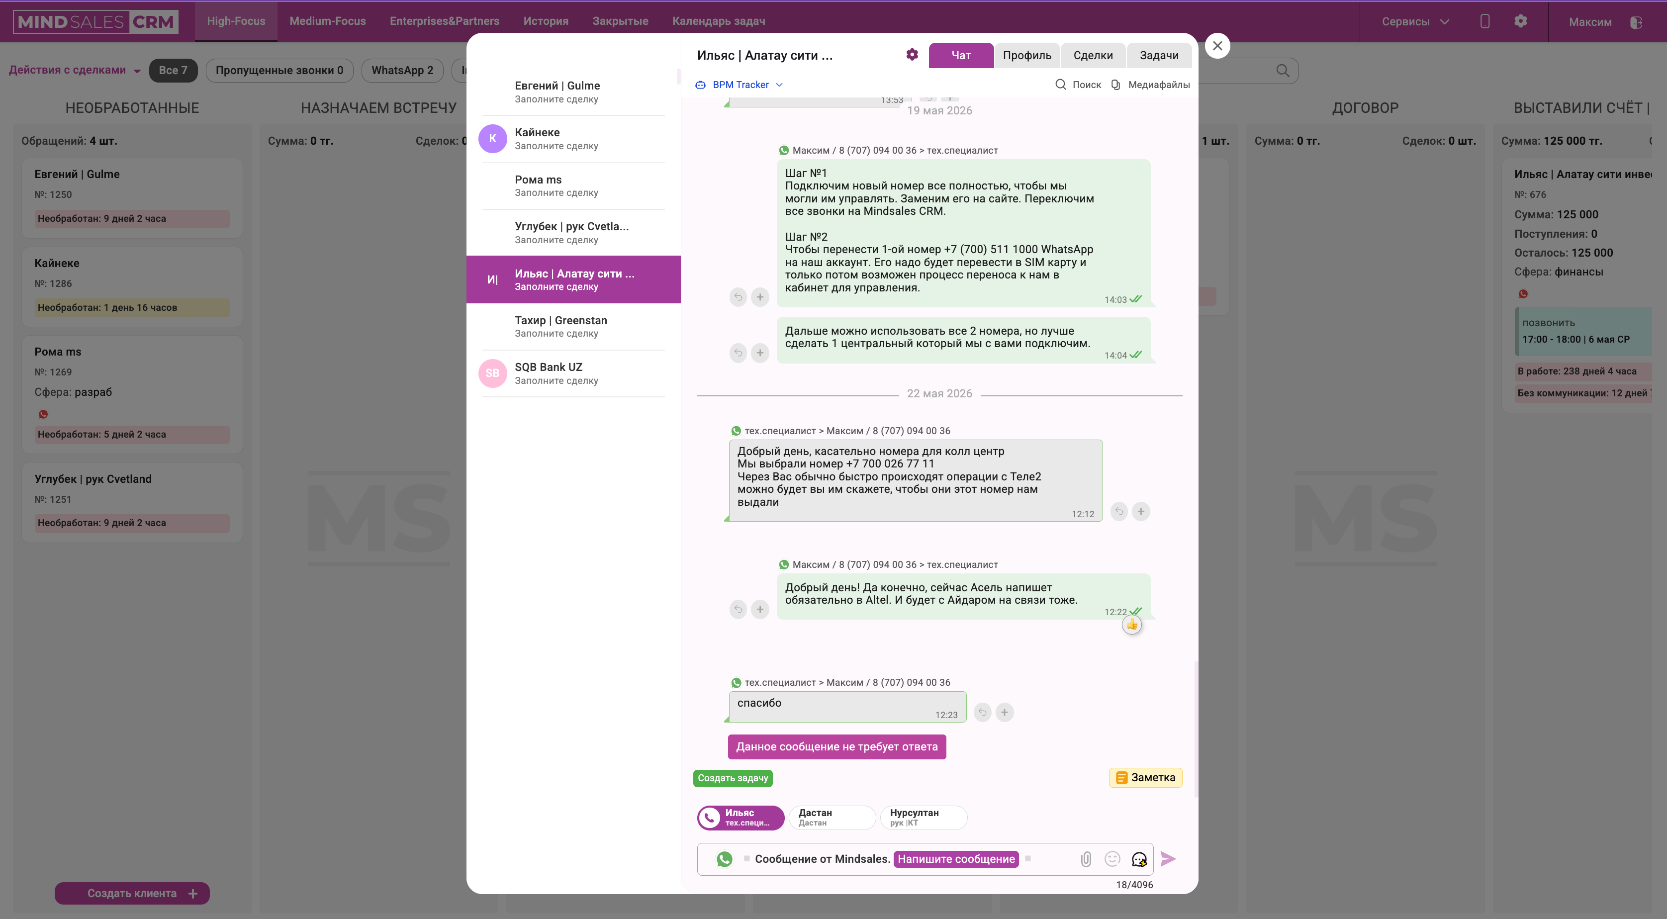
Task: Click the phone device icon in header
Action: [x=1484, y=21]
